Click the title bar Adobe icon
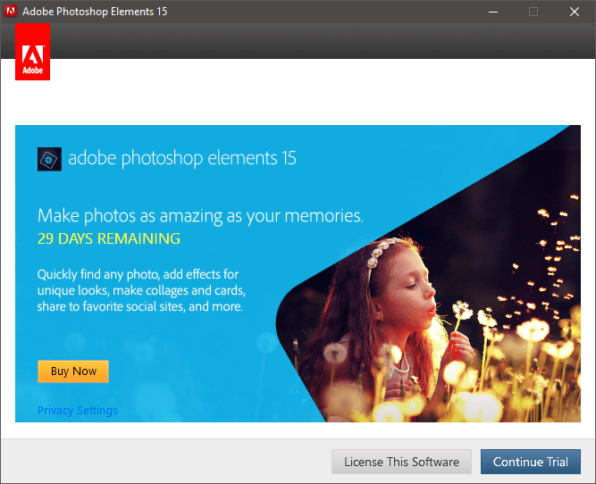596x484 pixels. click(11, 11)
